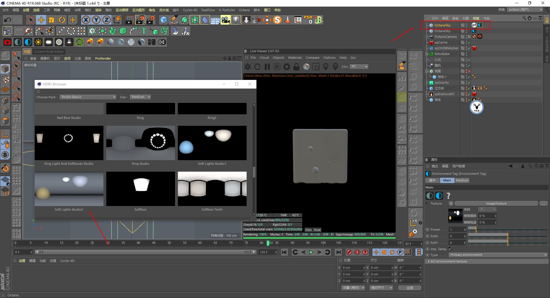Toggle the X axis lock icon
Image resolution: width=550 pixels, height=298 pixels.
[x=86, y=20]
